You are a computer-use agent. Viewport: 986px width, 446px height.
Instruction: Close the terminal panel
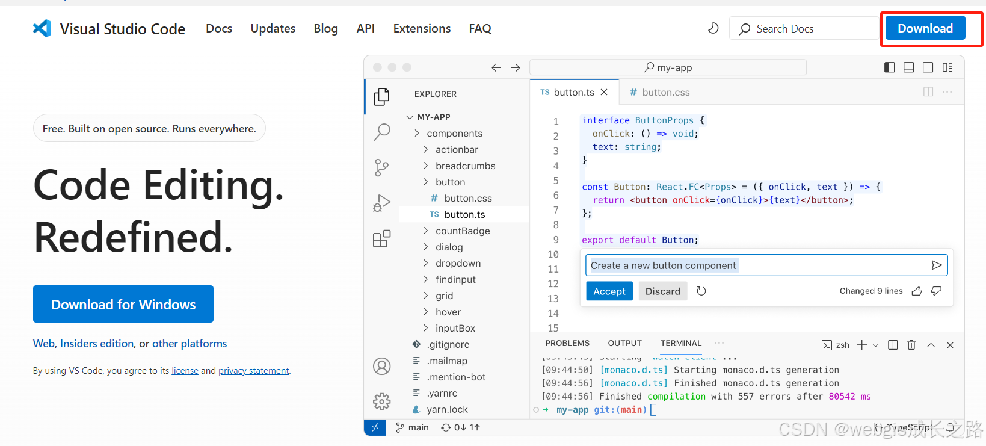pos(950,345)
